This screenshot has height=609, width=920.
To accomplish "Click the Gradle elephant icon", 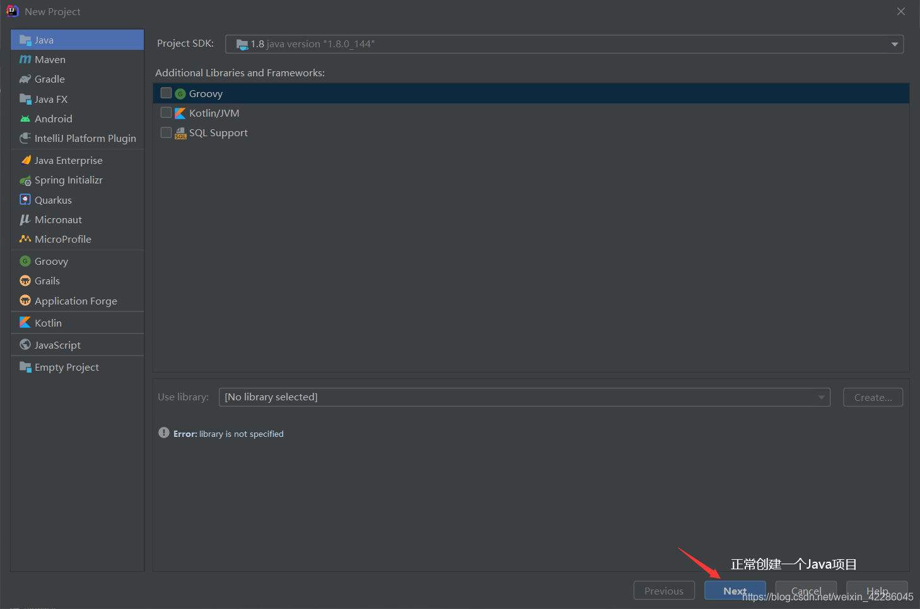I will click(25, 79).
